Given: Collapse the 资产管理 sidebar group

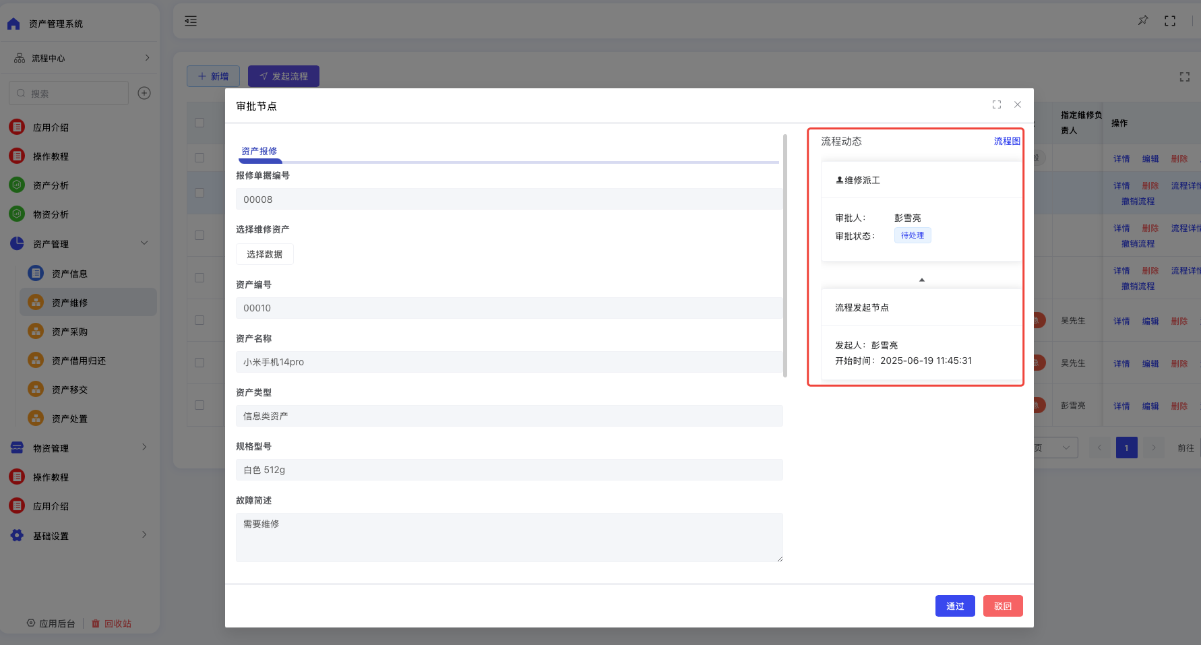Looking at the screenshot, I should point(144,243).
